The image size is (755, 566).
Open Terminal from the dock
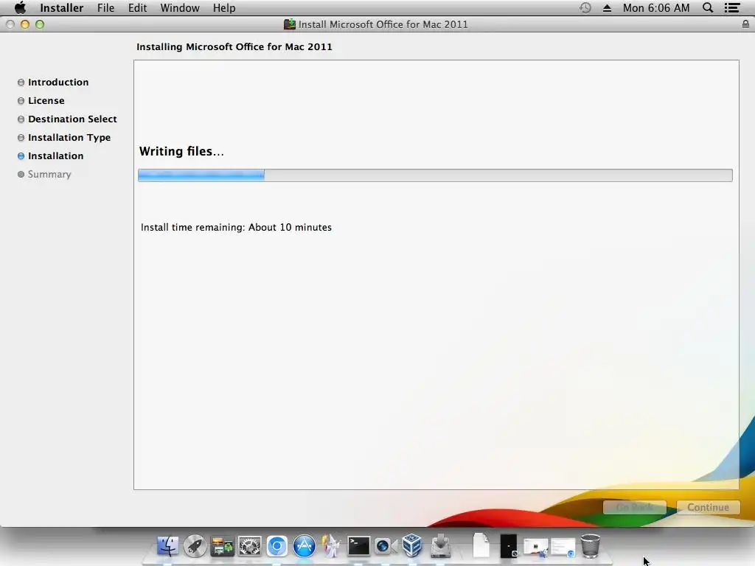pos(359,546)
